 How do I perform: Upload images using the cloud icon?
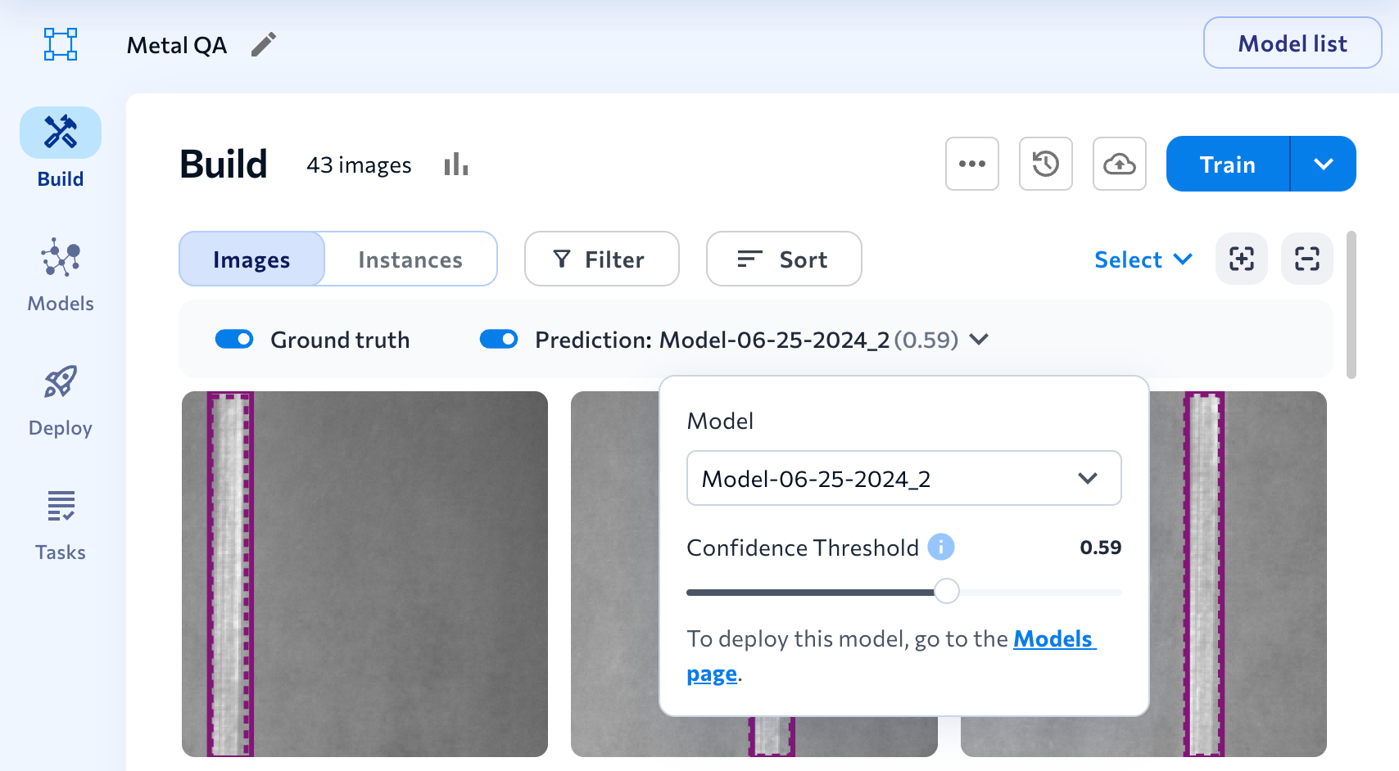pyautogui.click(x=1119, y=164)
